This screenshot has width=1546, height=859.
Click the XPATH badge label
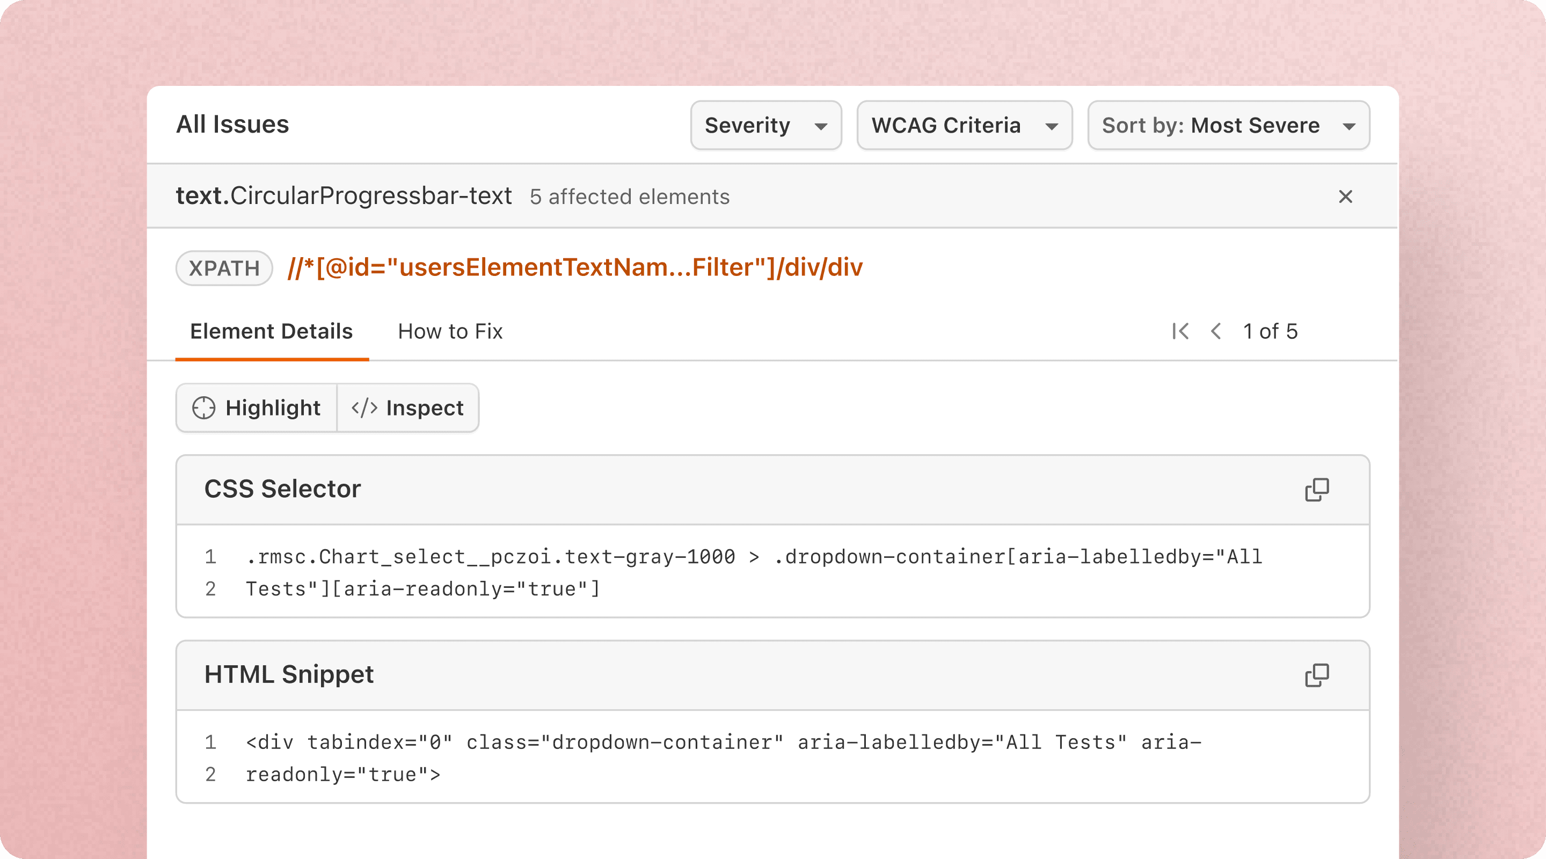pyautogui.click(x=224, y=268)
